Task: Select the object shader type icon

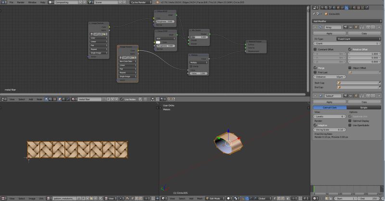Action: tap(60, 99)
